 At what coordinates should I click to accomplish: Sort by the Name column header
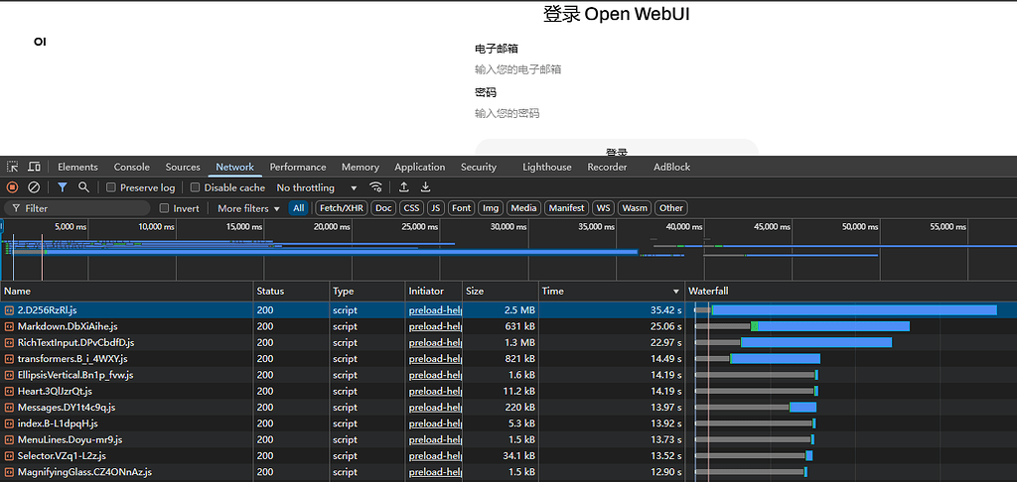click(x=127, y=292)
